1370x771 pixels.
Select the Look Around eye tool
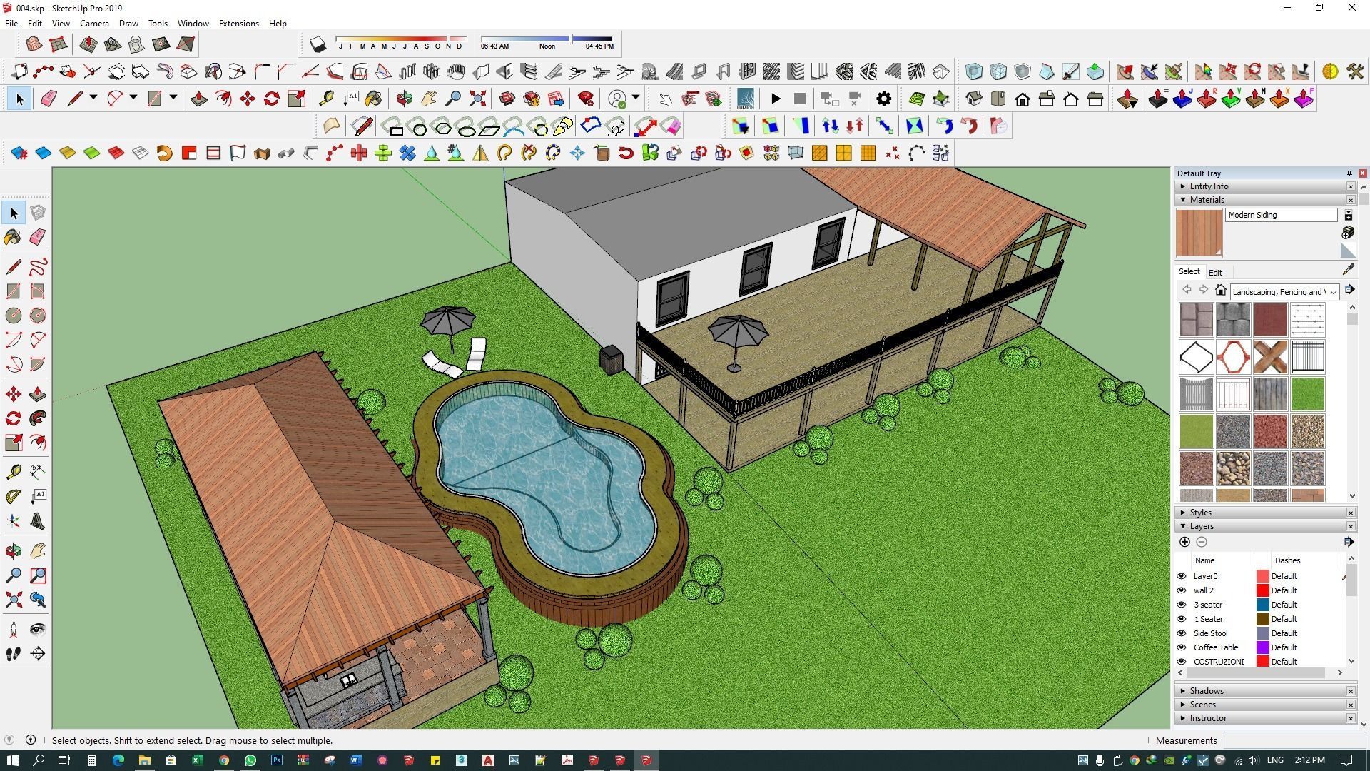tap(38, 629)
